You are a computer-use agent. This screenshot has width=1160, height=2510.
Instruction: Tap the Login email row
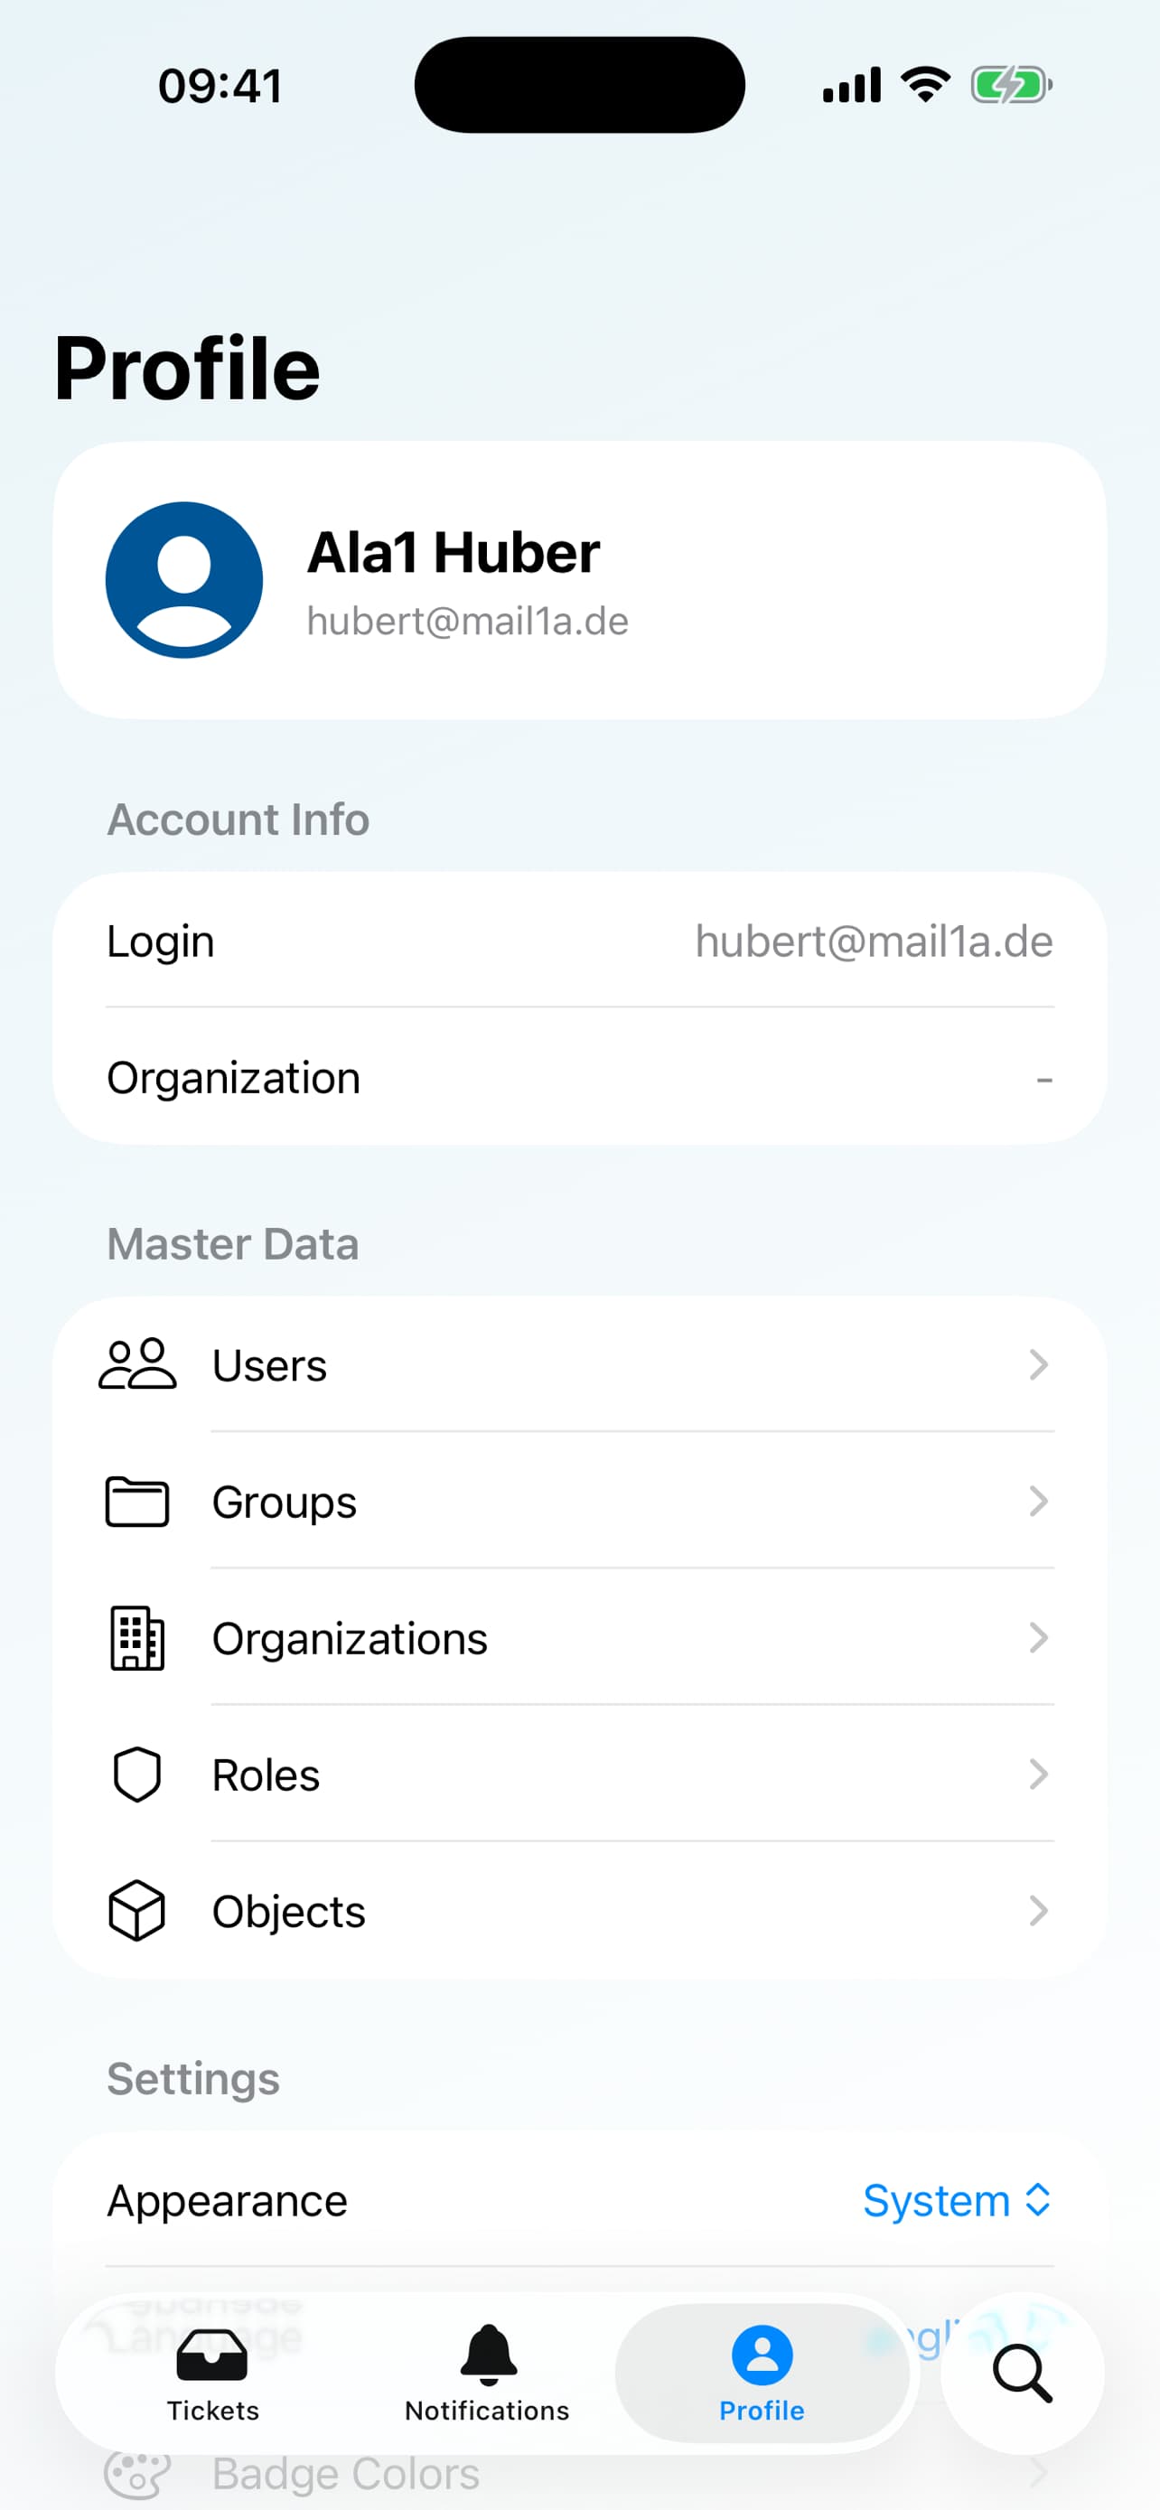(579, 941)
